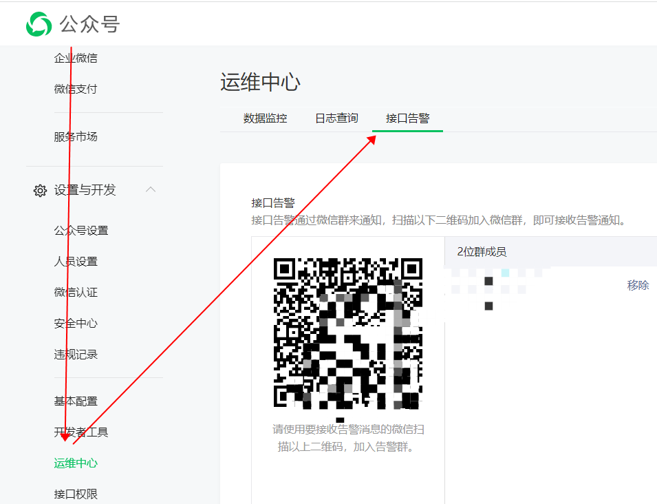Image resolution: width=657 pixels, height=504 pixels.
Task: Click the gear icon beside 设置与开发
Action: click(x=40, y=191)
